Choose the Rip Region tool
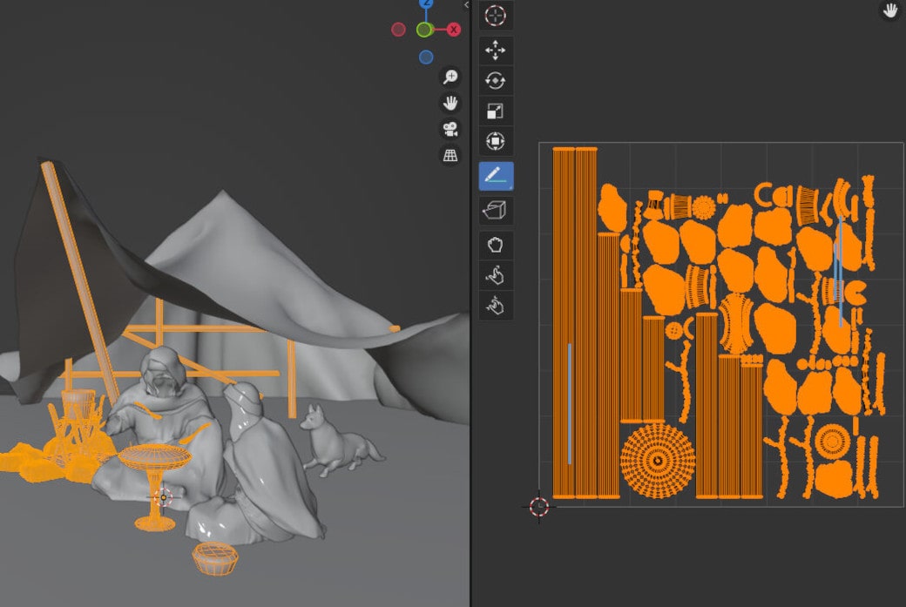This screenshot has height=607, width=906. coord(497,209)
